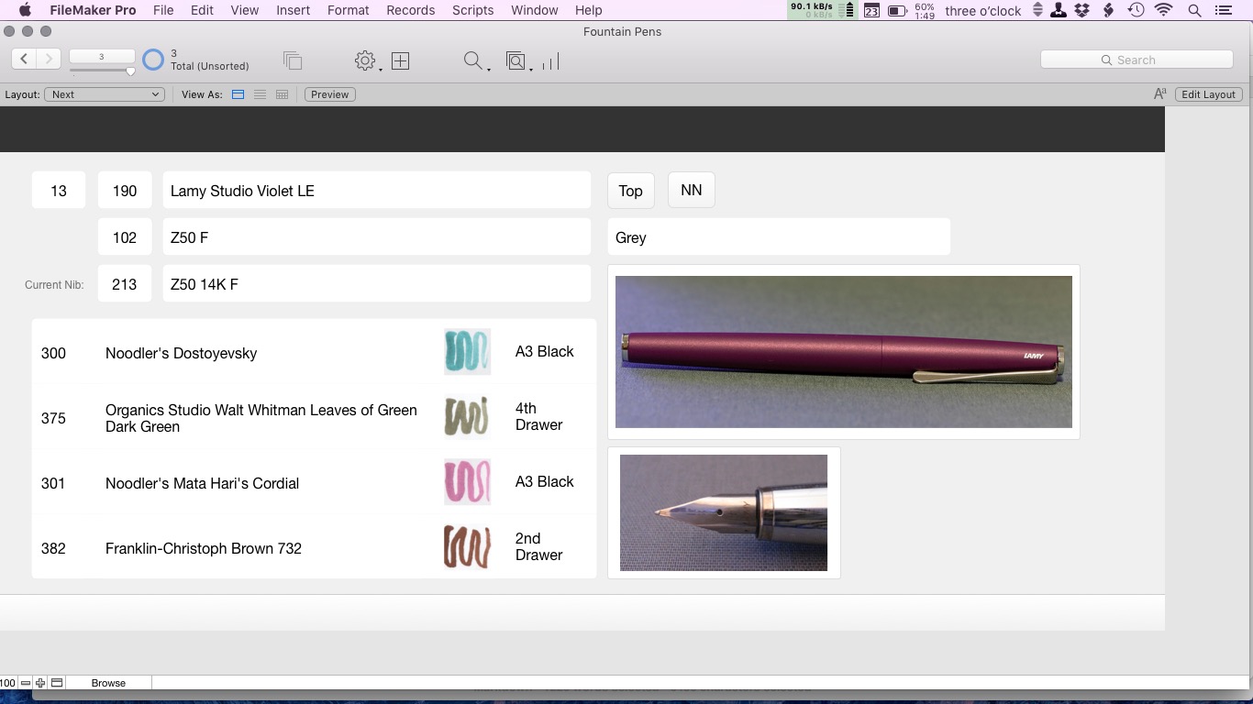Image resolution: width=1253 pixels, height=704 pixels.
Task: Click the Noodler's Dostoyevsky ink row
Action: tap(314, 352)
